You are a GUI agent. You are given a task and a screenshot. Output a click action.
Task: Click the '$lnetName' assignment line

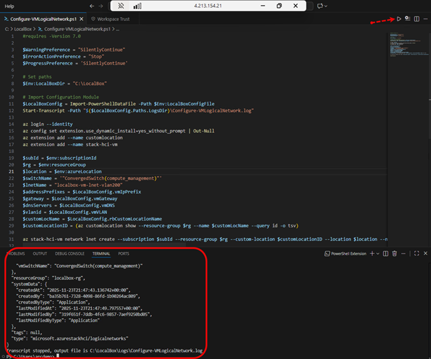[72, 185]
